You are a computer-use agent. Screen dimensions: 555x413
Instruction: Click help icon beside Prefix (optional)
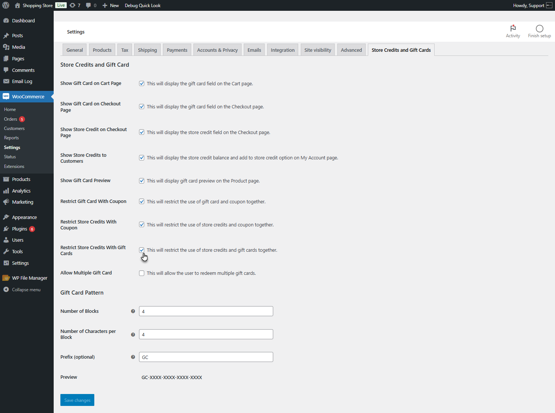point(133,357)
